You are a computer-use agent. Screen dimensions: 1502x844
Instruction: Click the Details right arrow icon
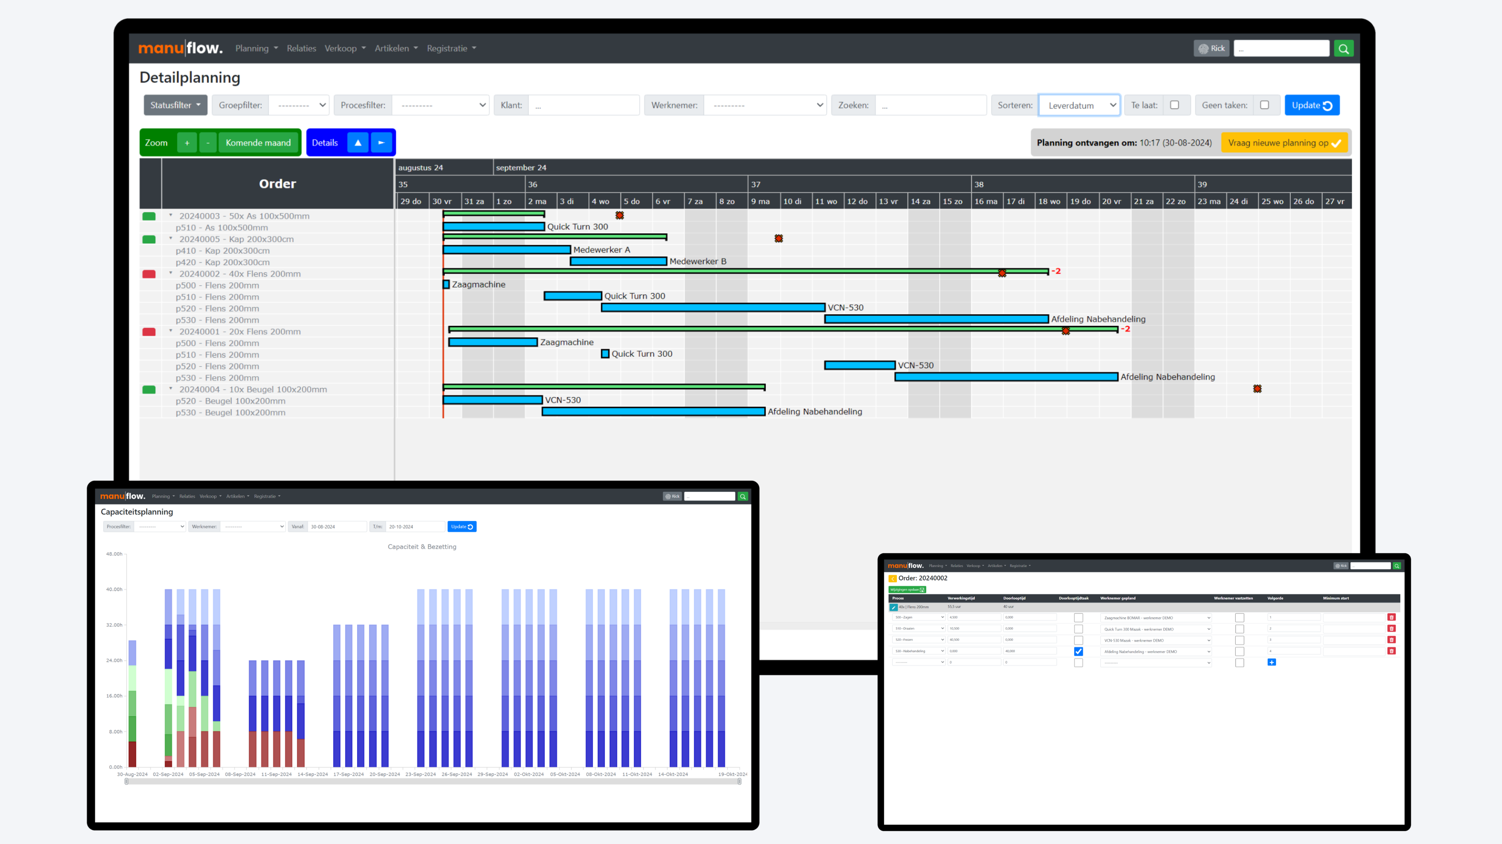point(381,143)
